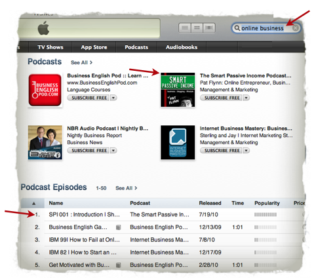The image size is (316, 278).
Task: Click release date 12/13/09
Action: pos(210,228)
